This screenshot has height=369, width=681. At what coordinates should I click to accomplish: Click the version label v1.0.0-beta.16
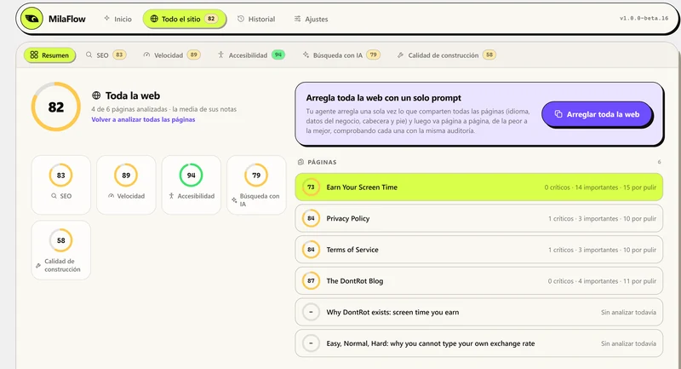tap(644, 18)
